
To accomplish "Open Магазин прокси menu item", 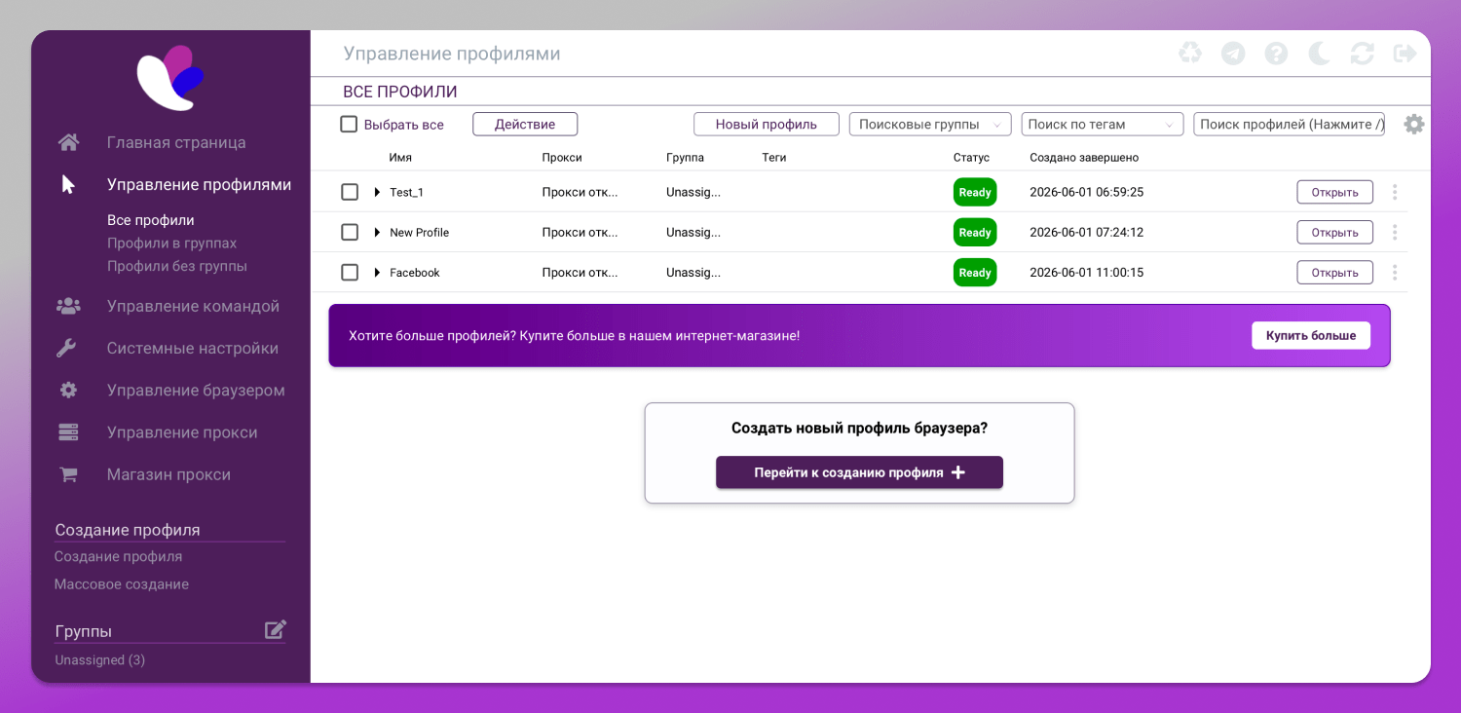I will click(x=169, y=474).
